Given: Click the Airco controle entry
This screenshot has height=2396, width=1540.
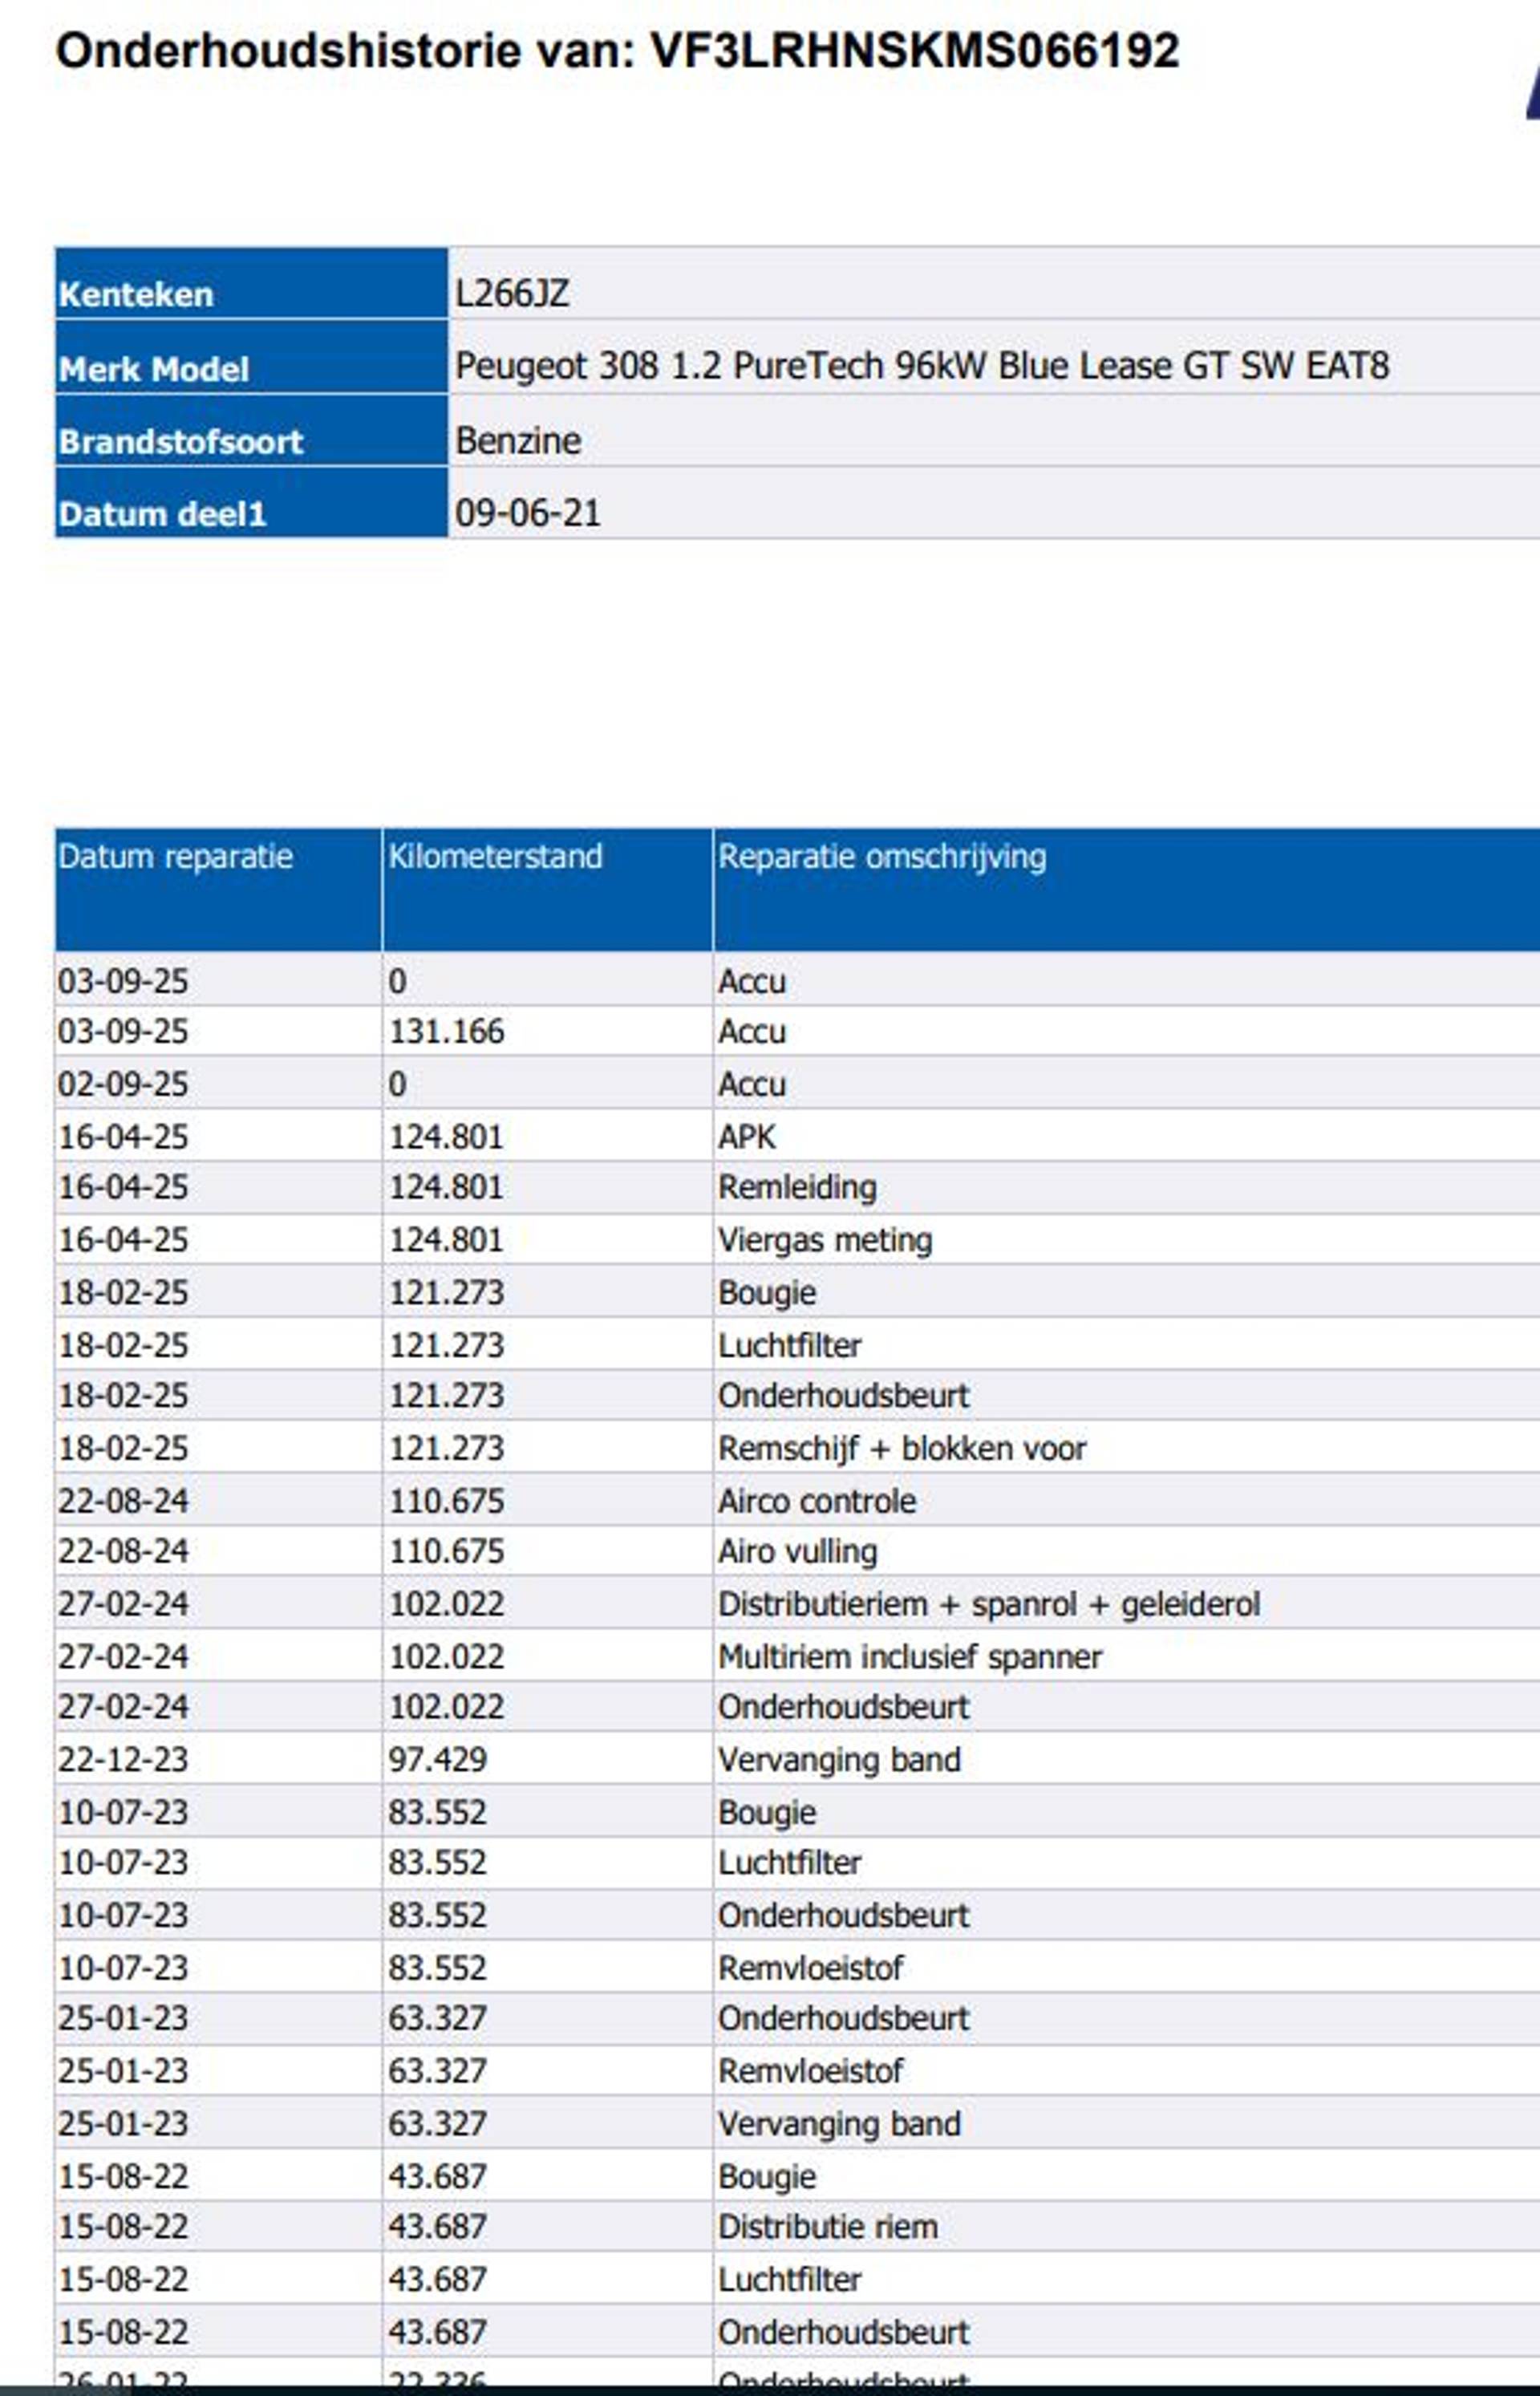Looking at the screenshot, I should (x=816, y=1501).
